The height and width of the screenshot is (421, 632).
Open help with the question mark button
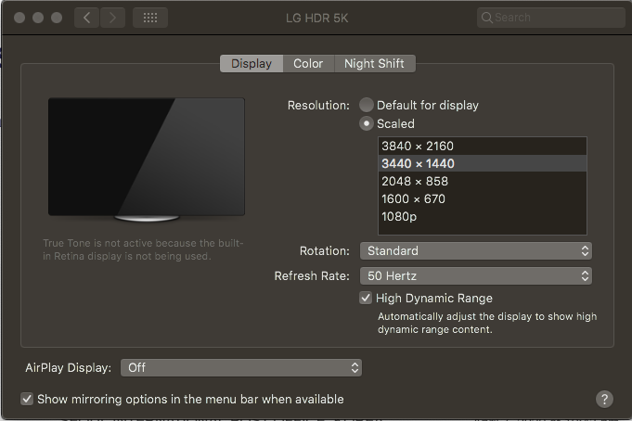click(x=604, y=400)
